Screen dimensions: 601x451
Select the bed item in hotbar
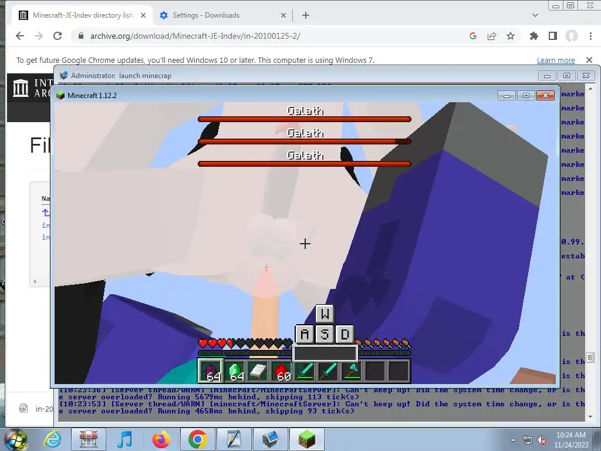[x=258, y=371]
